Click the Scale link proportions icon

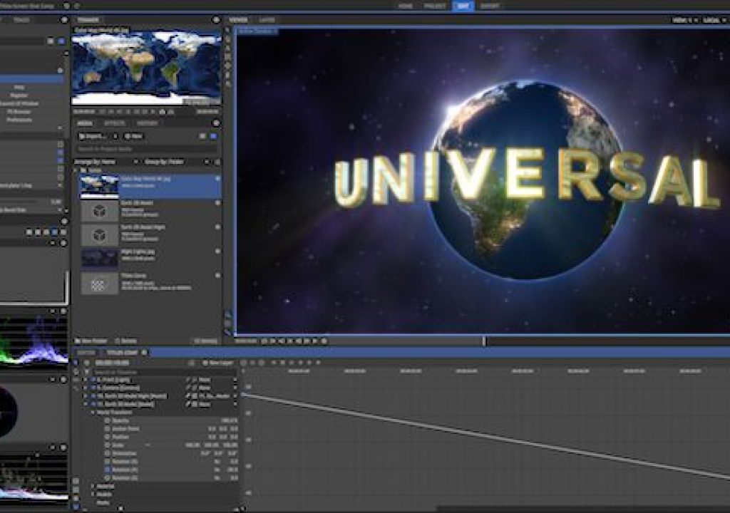(x=148, y=445)
